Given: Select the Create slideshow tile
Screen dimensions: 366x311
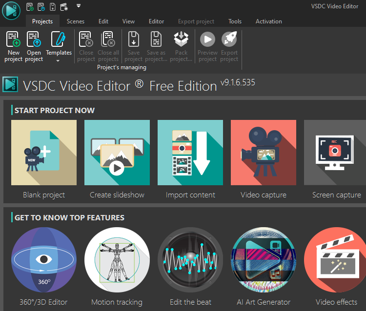Looking at the screenshot, I should [117, 153].
